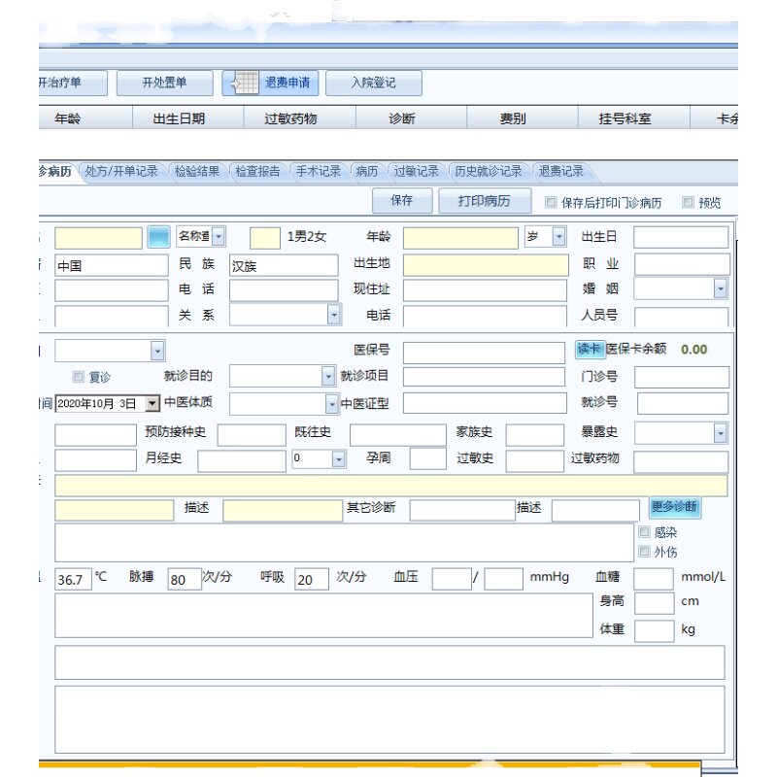Click the 身高 input field

654,603
